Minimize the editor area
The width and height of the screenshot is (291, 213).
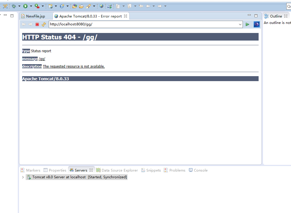(x=249, y=15)
